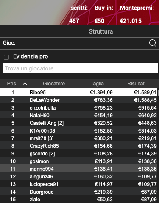This screenshot has width=159, height=203.
Task: Select player DeLaWonder row
Action: pyautogui.click(x=78, y=100)
